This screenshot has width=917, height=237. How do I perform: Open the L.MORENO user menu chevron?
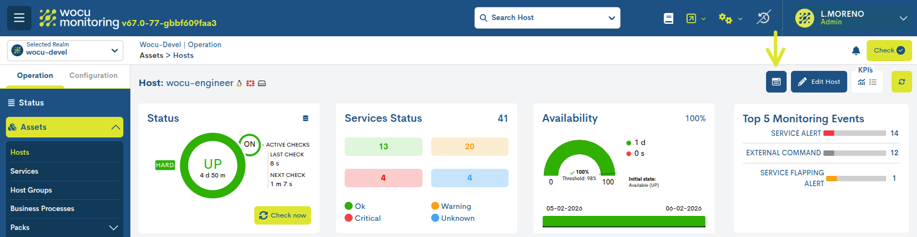click(x=903, y=18)
